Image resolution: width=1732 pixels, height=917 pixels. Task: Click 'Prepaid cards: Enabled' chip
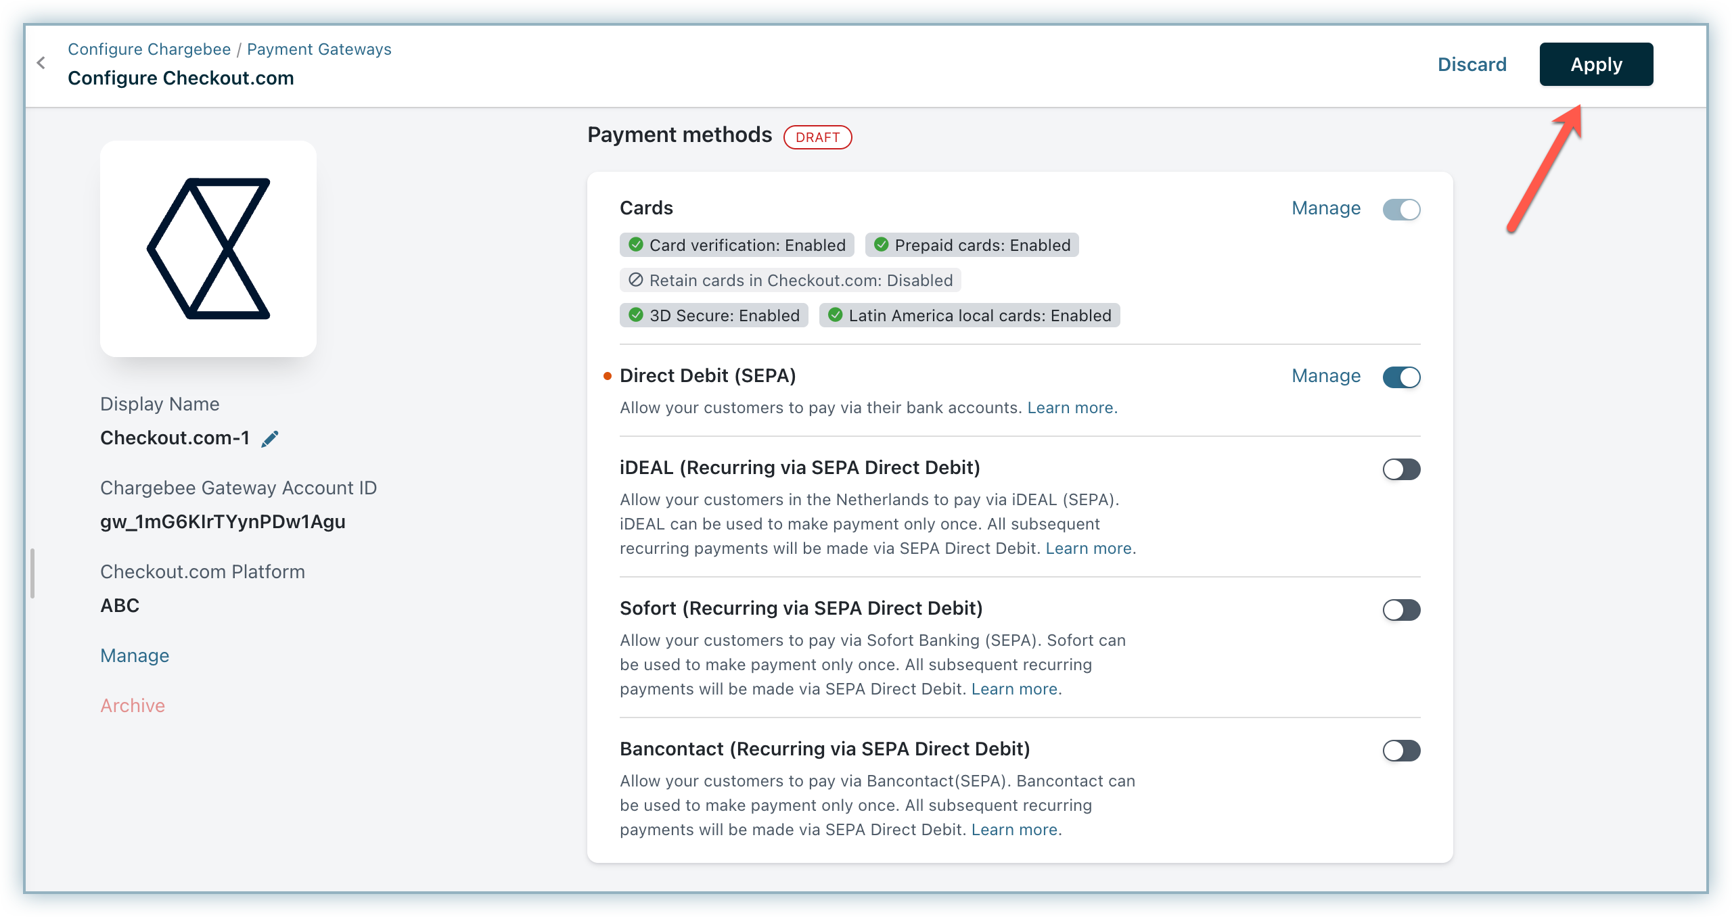[972, 245]
